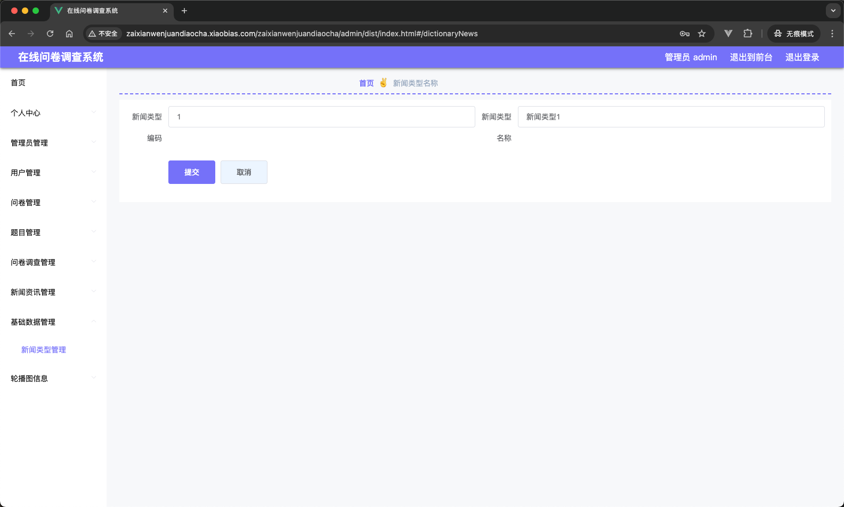Click the 不安全 security warning badge
This screenshot has height=507, width=844.
(x=103, y=34)
